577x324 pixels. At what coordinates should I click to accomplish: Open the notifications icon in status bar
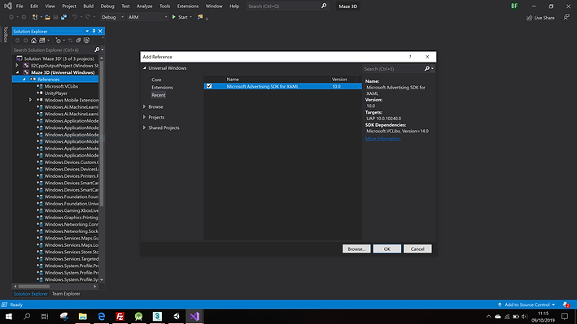(x=566, y=305)
